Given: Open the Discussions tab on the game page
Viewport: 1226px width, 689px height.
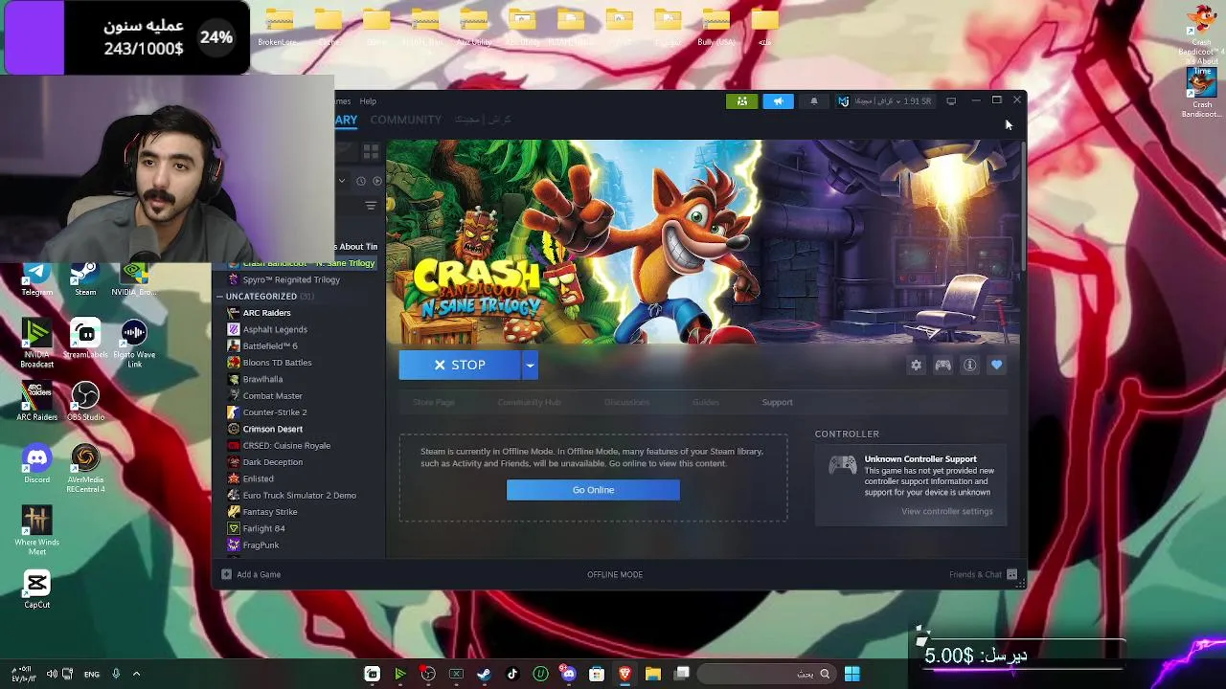Looking at the screenshot, I should coord(626,402).
